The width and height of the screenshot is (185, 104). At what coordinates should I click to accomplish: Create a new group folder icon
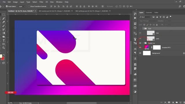[177, 102]
